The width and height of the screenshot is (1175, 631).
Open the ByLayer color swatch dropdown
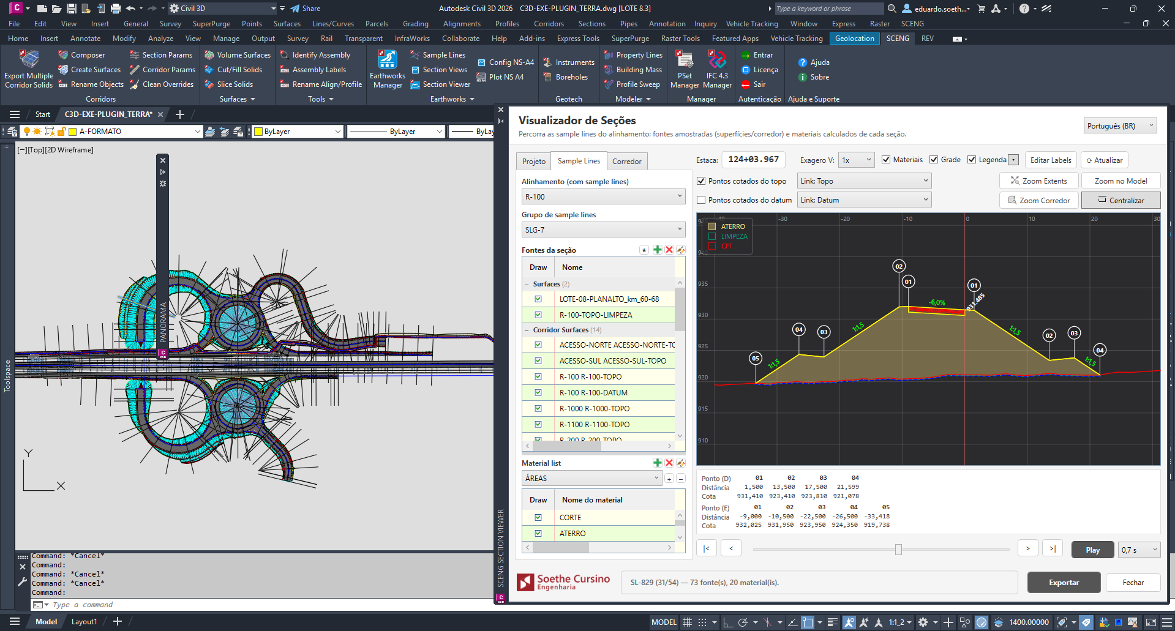point(297,132)
